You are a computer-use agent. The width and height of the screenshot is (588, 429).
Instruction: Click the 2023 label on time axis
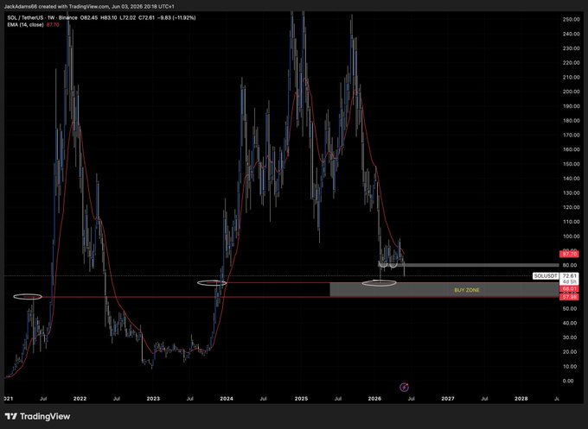click(153, 399)
